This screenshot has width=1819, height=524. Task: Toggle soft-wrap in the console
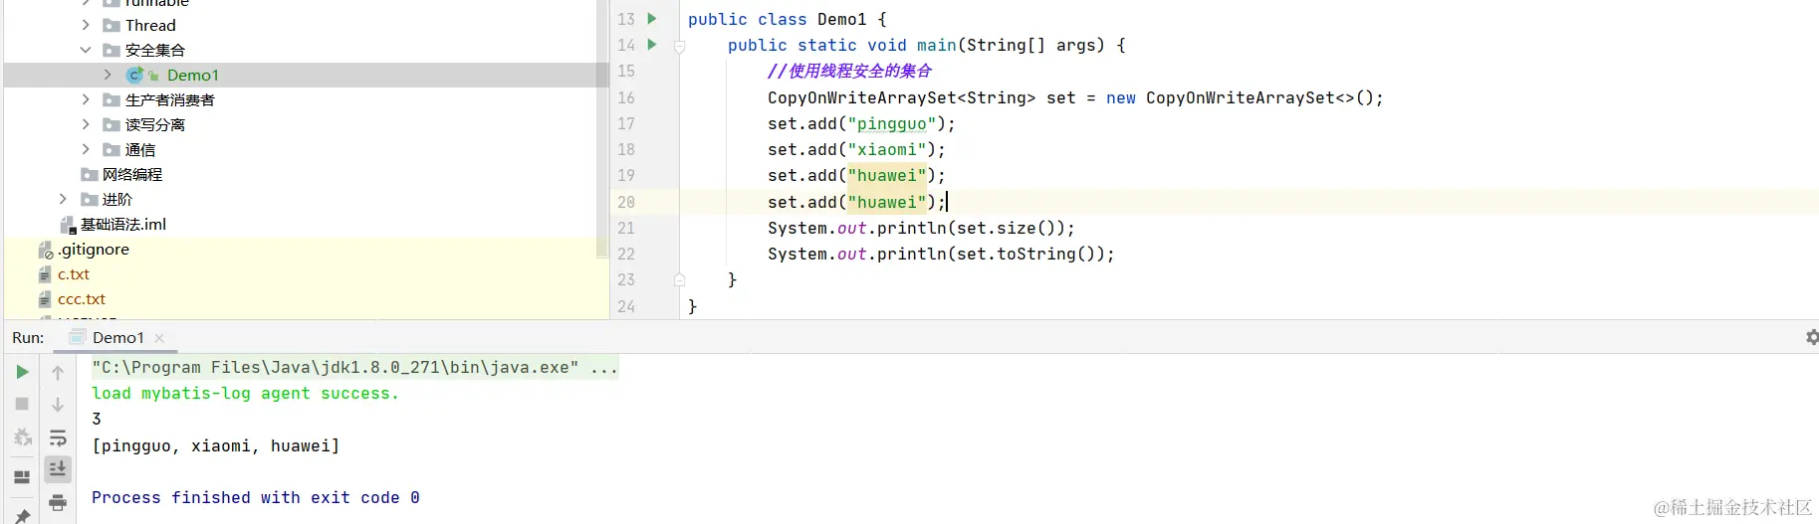[58, 437]
